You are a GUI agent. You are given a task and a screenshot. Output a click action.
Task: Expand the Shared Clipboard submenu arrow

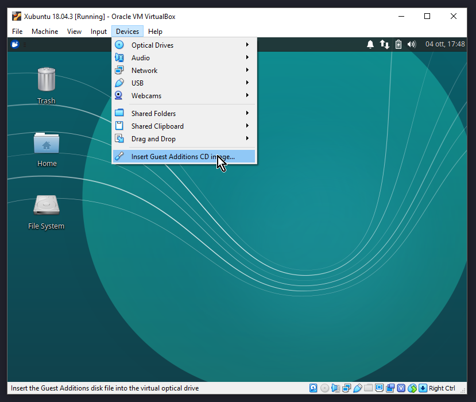point(247,126)
